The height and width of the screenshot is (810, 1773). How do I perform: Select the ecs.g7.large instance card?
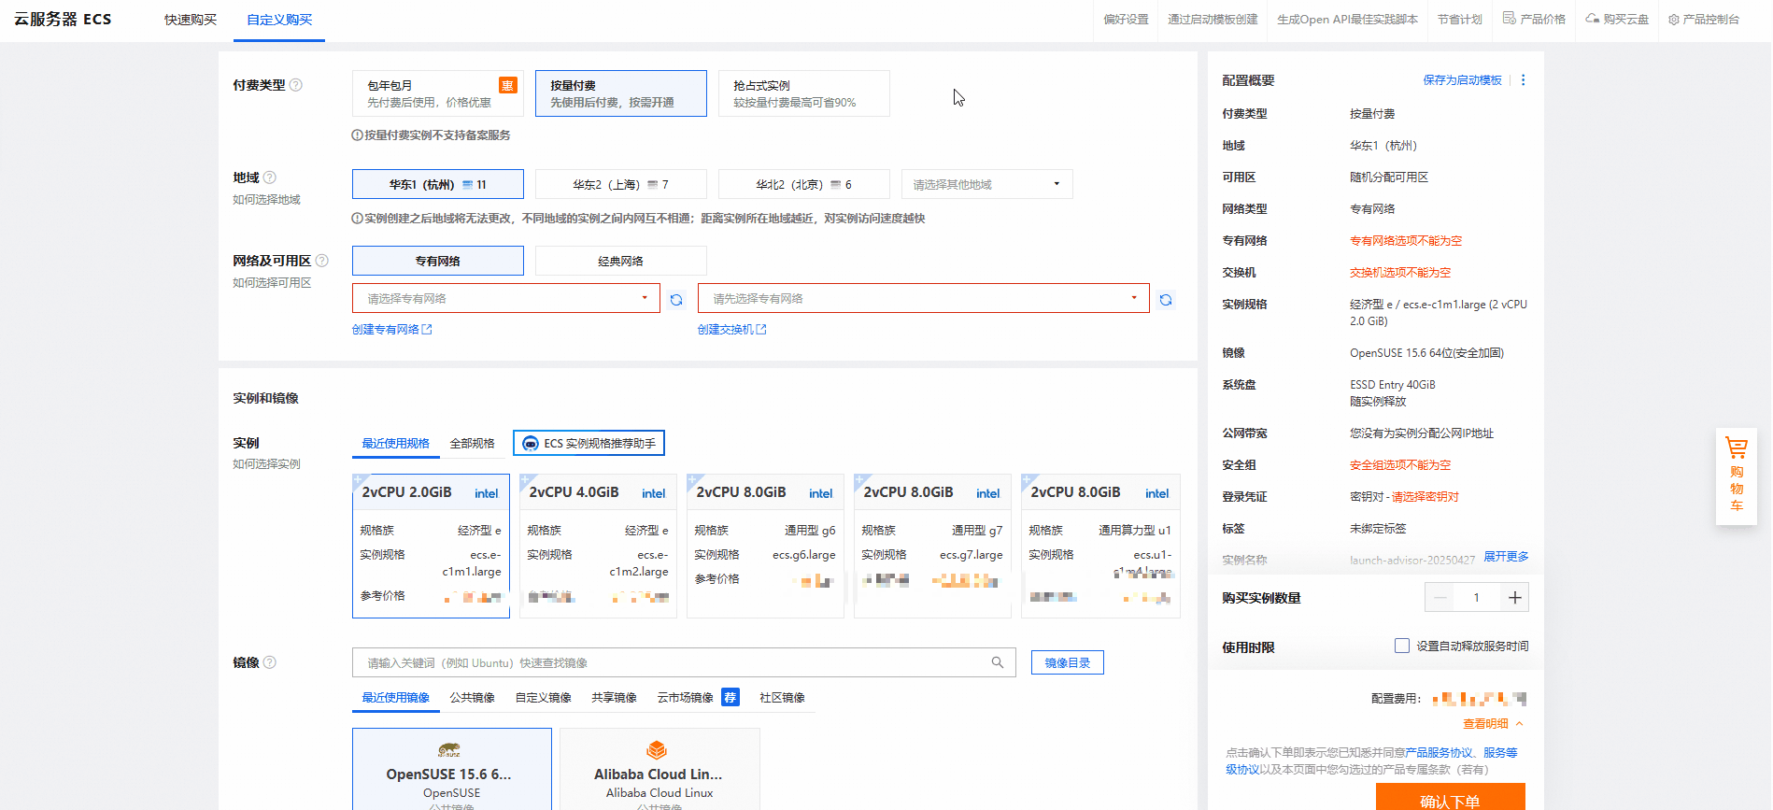click(932, 546)
